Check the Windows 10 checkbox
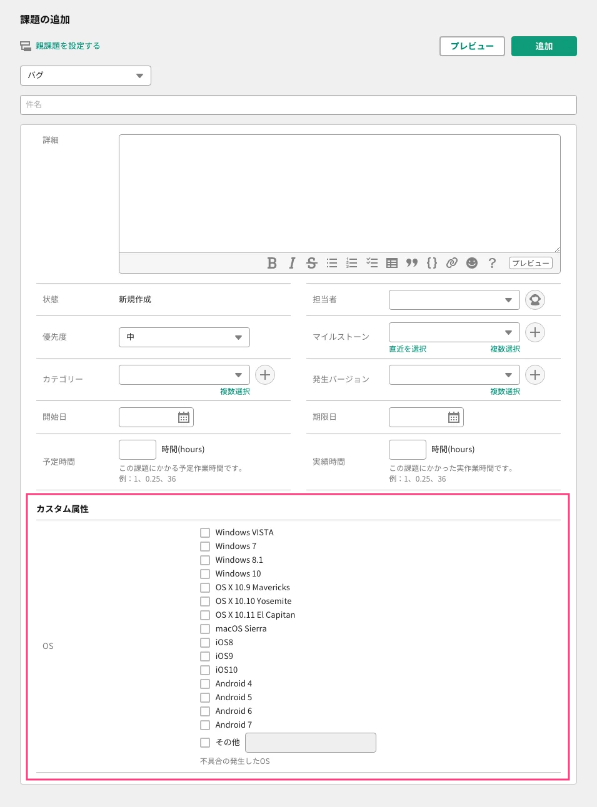Screen dimensions: 597x807 pyautogui.click(x=205, y=574)
